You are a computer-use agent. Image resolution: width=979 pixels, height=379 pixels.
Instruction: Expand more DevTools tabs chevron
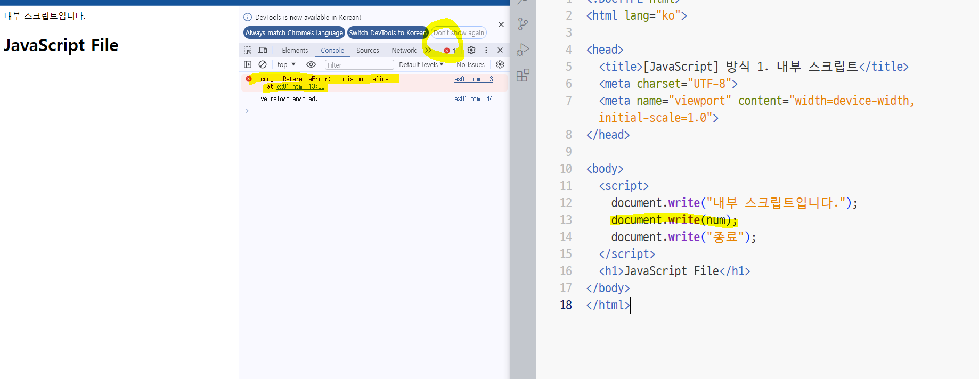[428, 50]
